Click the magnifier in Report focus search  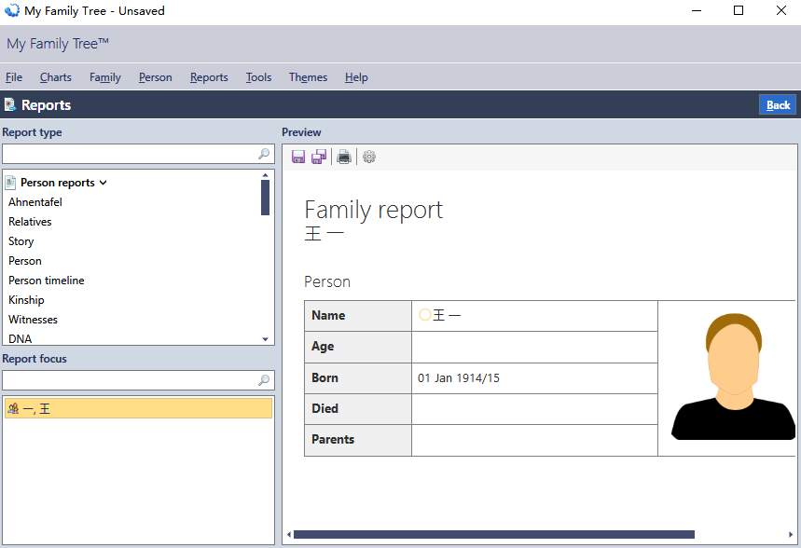(264, 380)
